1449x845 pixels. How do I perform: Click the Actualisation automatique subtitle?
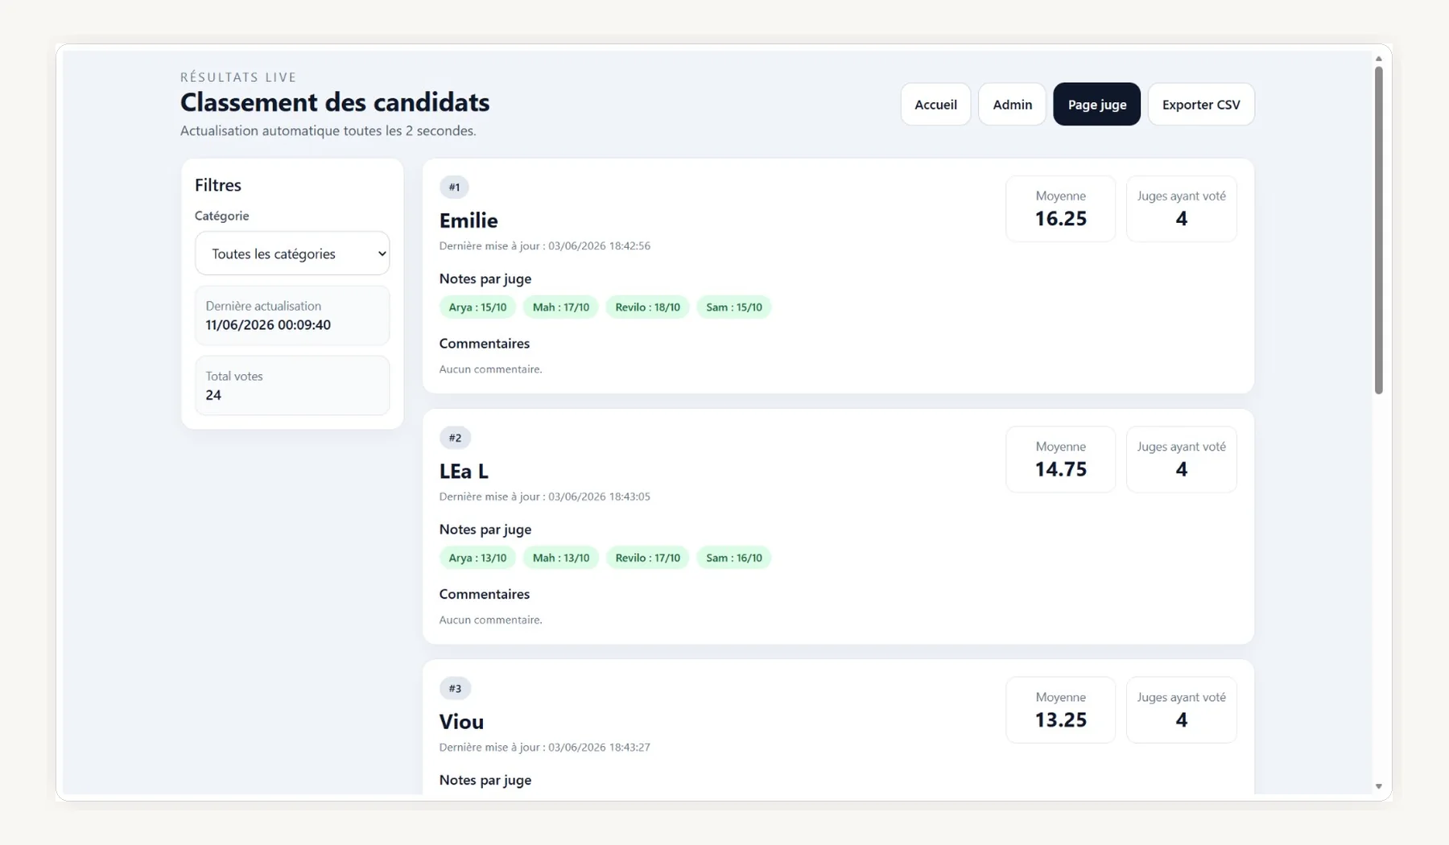coord(328,130)
